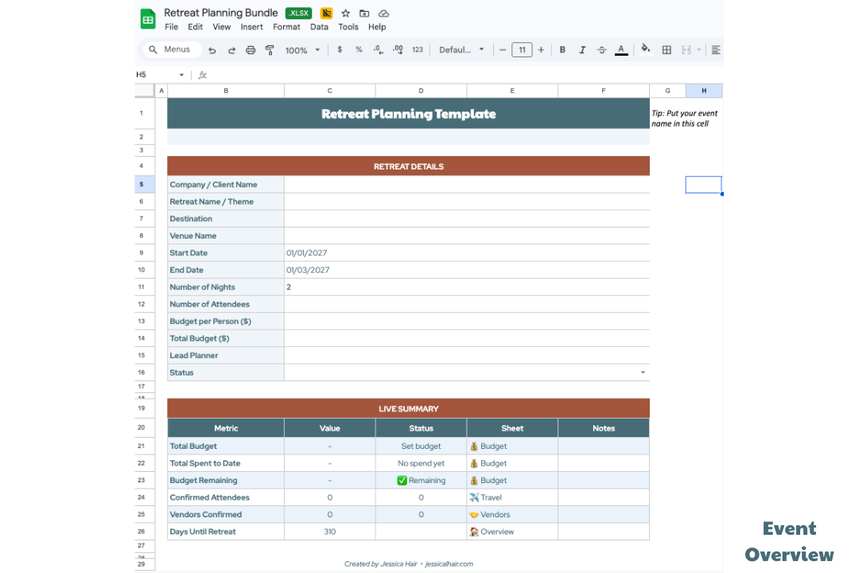Toggle bold formatting
This screenshot has height=573, width=859.
pos(562,49)
